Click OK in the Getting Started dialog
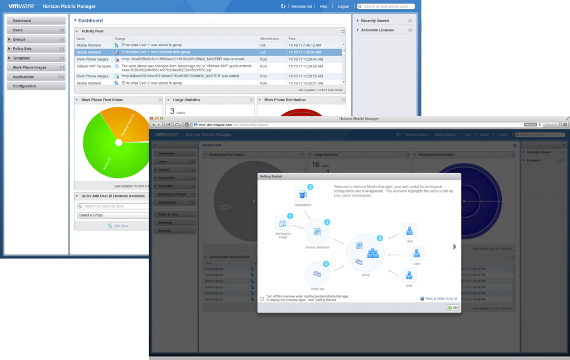 tap(453, 308)
